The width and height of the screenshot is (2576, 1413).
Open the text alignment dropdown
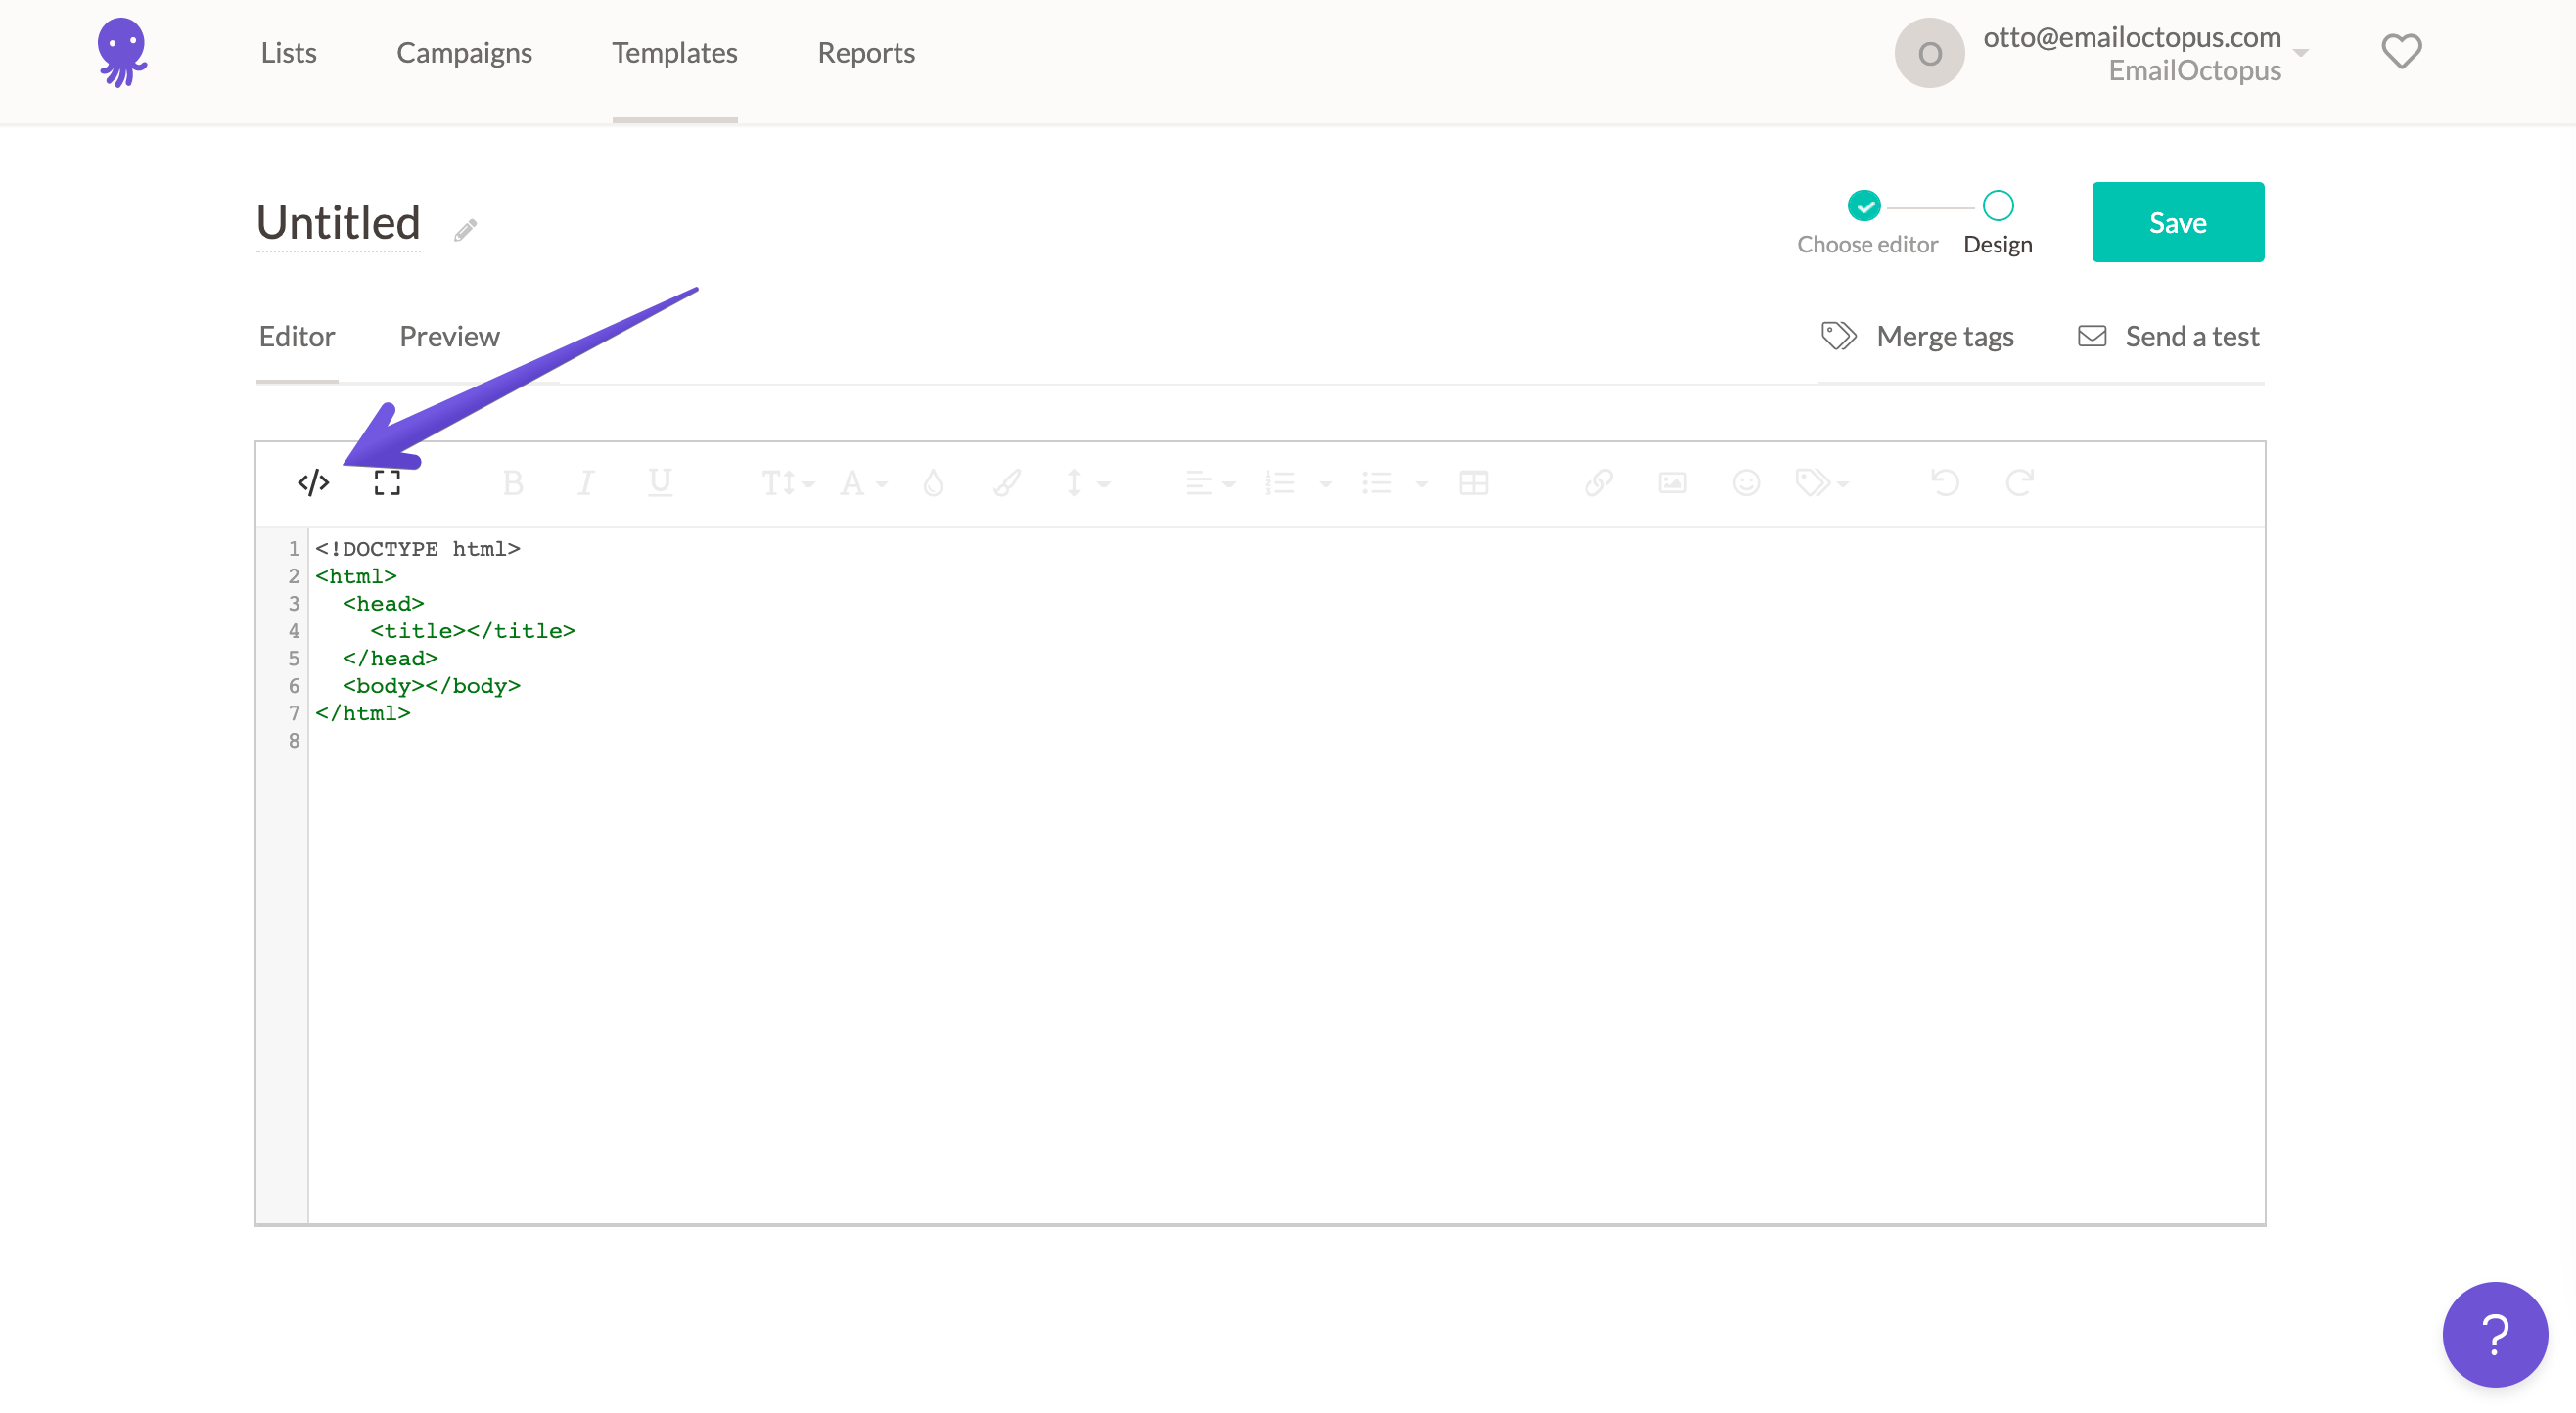1209,483
